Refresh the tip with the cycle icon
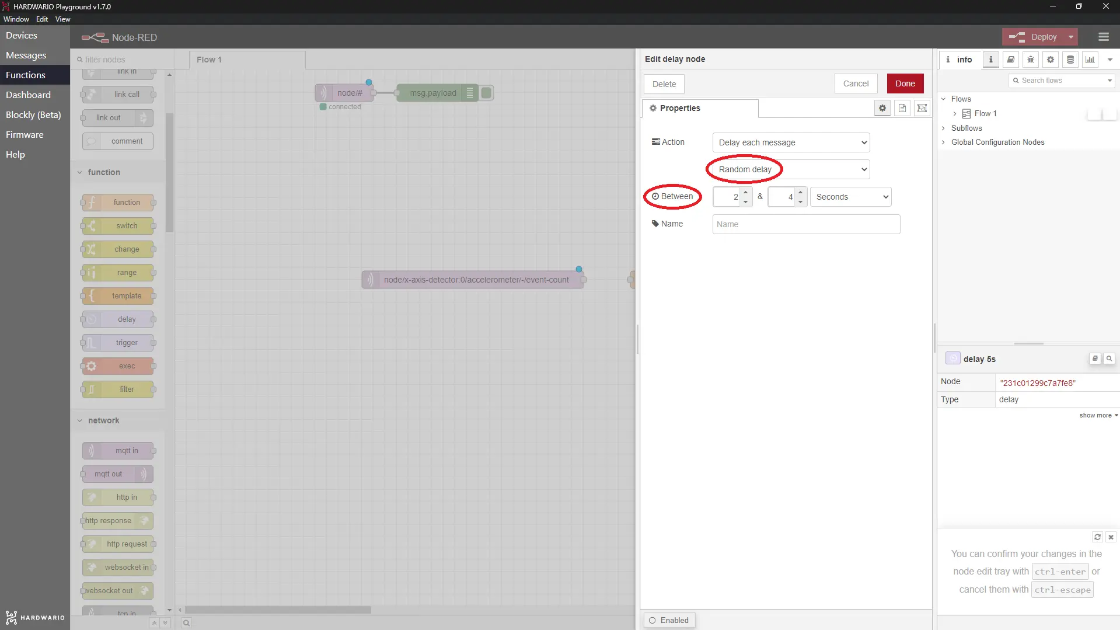The height and width of the screenshot is (630, 1120). [1097, 537]
